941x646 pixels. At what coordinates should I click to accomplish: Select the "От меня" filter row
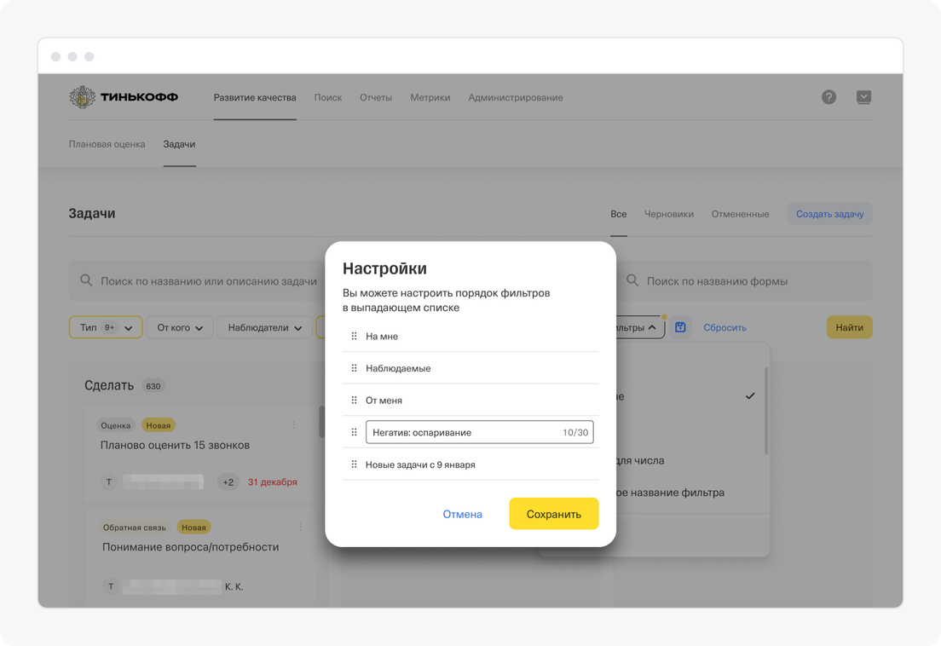470,400
